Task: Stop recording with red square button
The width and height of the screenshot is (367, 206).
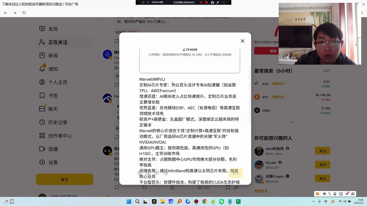Action: click(206, 2)
